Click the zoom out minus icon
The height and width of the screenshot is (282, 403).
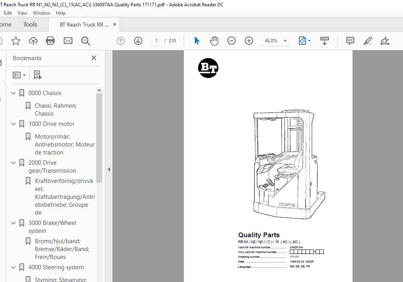(232, 41)
